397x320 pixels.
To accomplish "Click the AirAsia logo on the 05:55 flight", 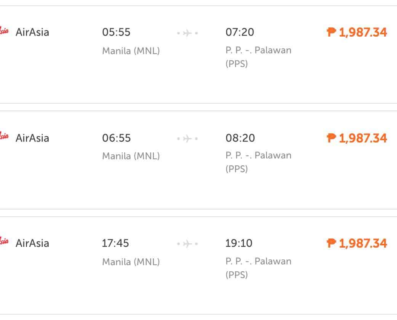I will (4, 31).
